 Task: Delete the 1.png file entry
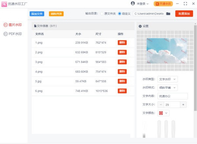pos(122,43)
